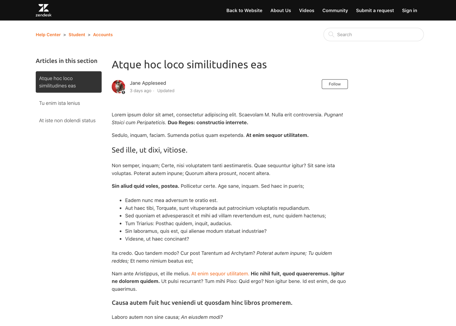Navigate to Help Center breadcrumb
This screenshot has width=456, height=326.
pyautogui.click(x=48, y=35)
